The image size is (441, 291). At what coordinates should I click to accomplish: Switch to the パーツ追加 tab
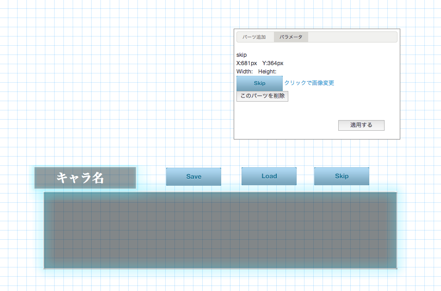[254, 37]
